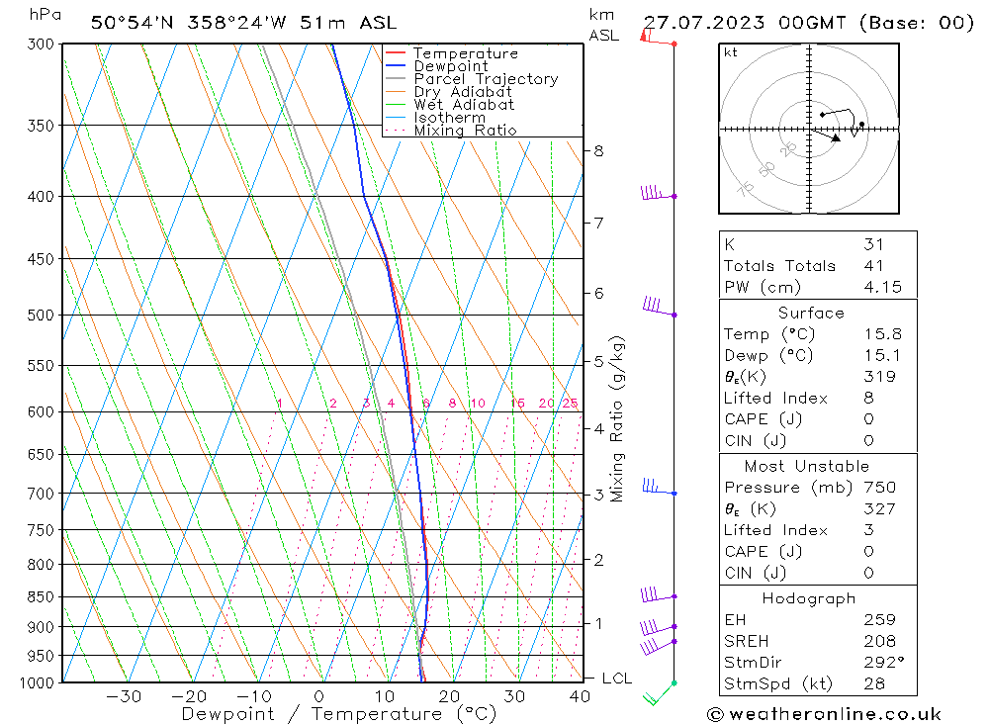Click the mixing ratio label 25
The image size is (989, 725).
click(571, 404)
